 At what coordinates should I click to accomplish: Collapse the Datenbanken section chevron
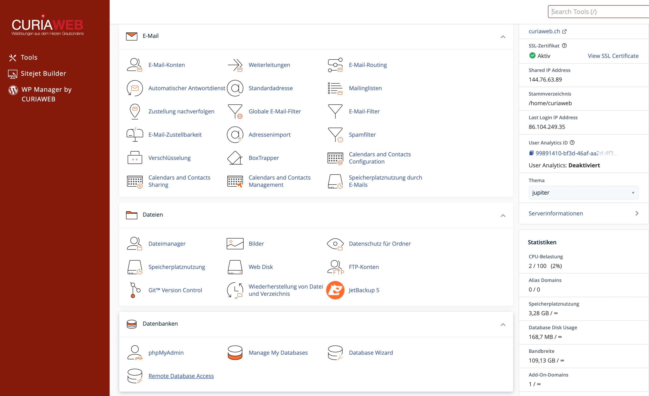[x=503, y=325]
